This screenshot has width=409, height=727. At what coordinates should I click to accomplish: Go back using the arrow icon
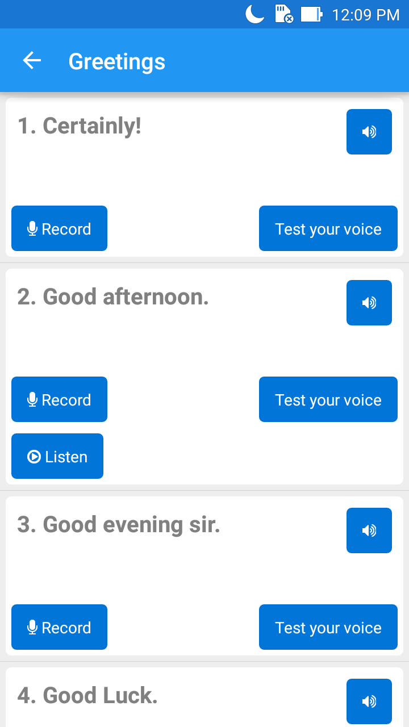(32, 61)
